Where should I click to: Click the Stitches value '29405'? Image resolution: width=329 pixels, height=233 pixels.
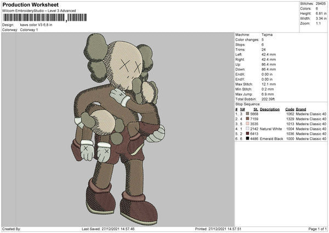[x=321, y=4]
